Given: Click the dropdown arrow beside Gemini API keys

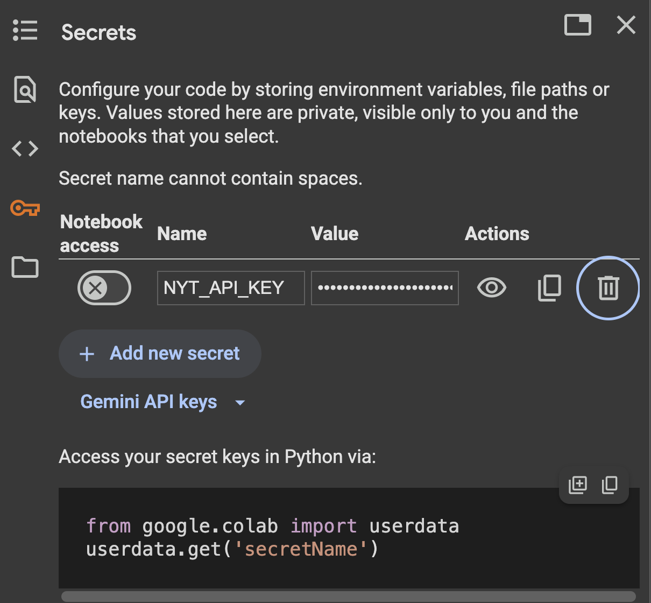Looking at the screenshot, I should pyautogui.click(x=240, y=403).
